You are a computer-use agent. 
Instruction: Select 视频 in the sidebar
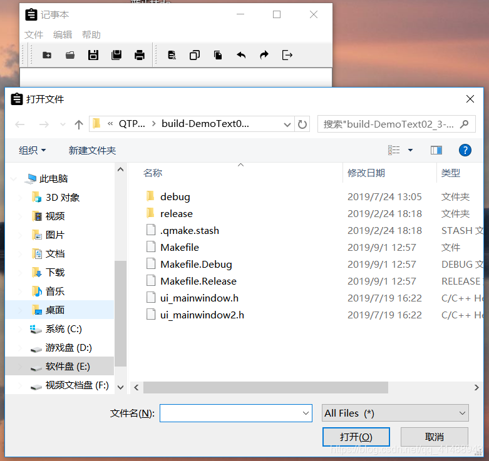[x=55, y=216]
